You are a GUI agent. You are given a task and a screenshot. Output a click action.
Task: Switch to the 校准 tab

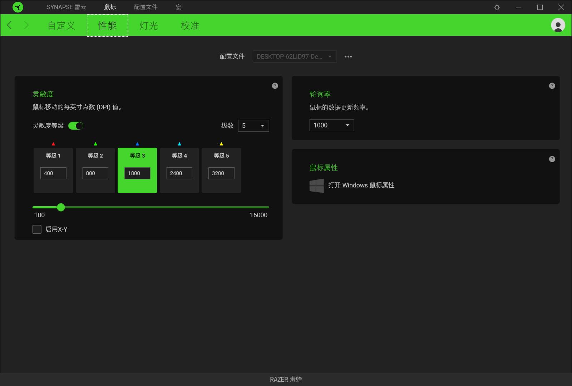(190, 26)
